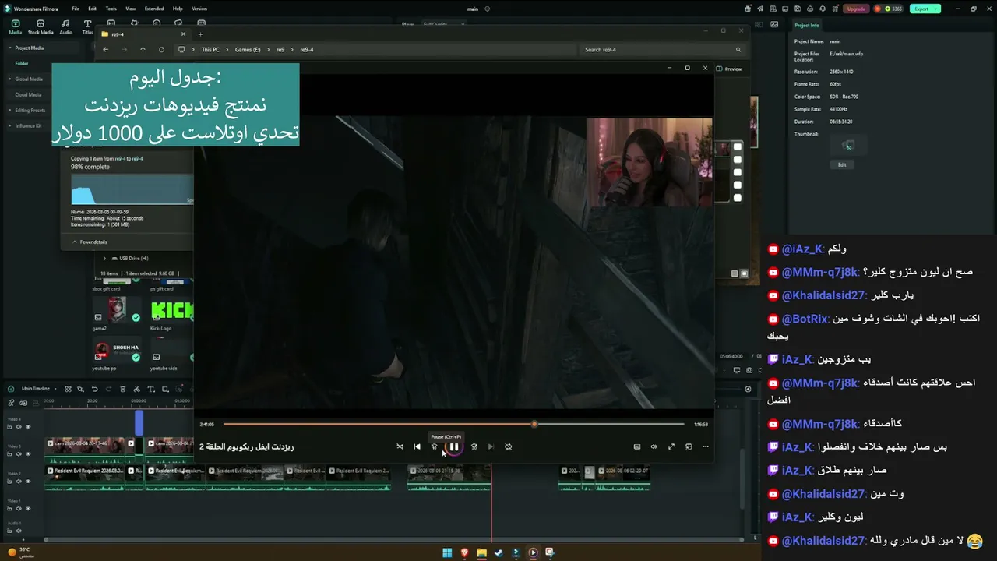This screenshot has height=561, width=997.
Task: Open volume control in media player
Action: (x=654, y=446)
